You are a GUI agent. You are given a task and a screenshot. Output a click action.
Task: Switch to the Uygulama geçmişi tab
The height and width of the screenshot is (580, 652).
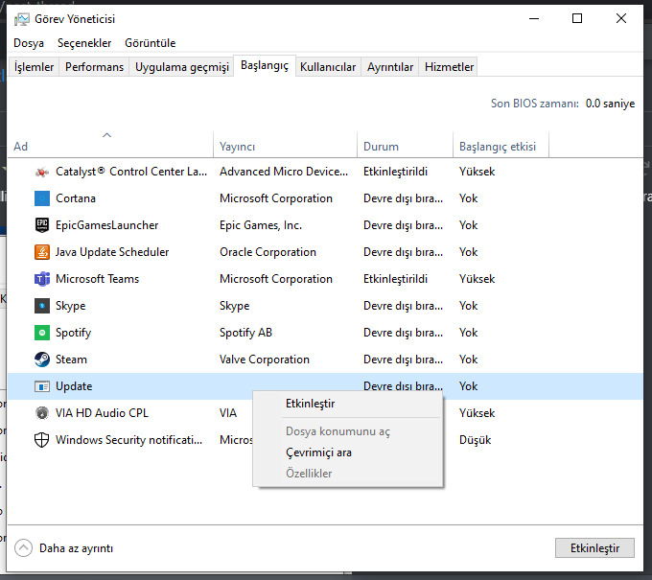pyautogui.click(x=182, y=67)
